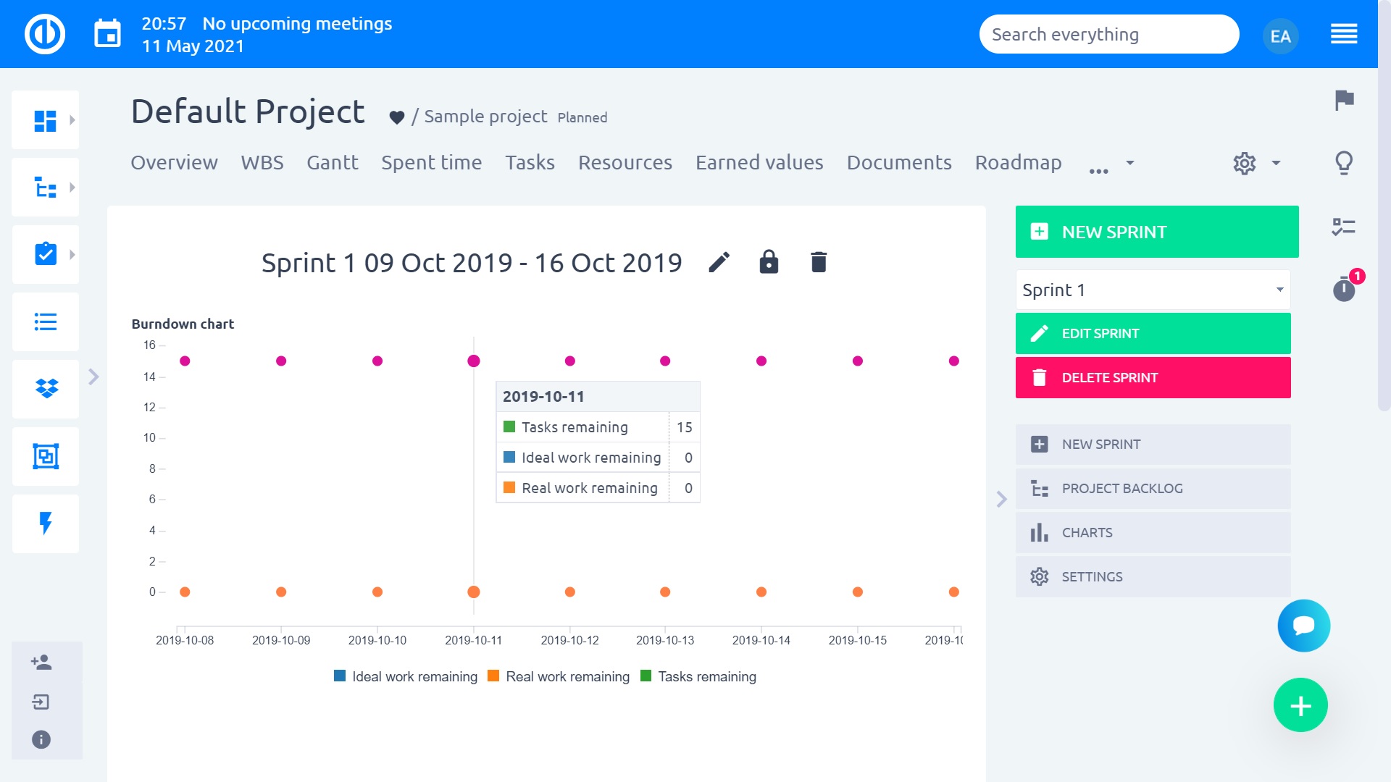Open the timer stopwatch icon with badge

click(1344, 290)
